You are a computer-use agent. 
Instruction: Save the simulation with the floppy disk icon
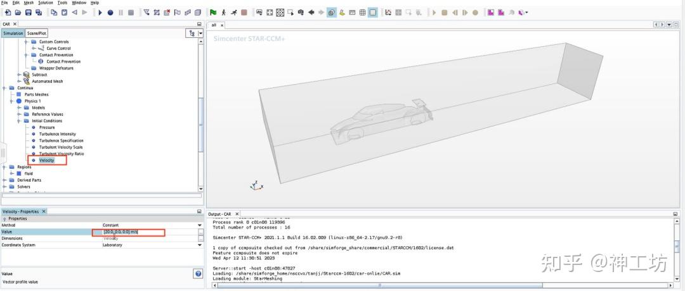[28, 13]
